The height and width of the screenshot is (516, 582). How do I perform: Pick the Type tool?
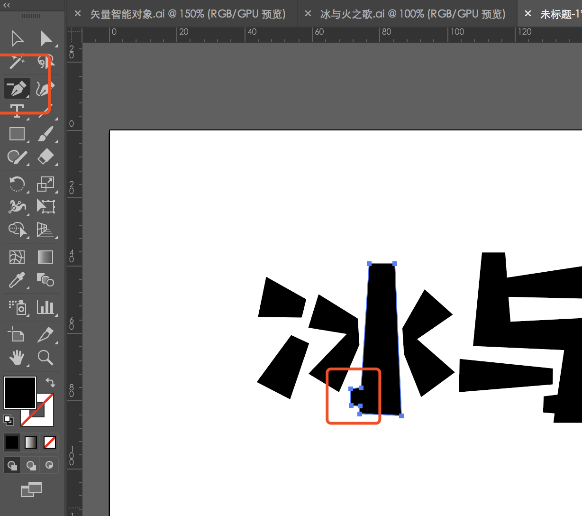[x=17, y=111]
